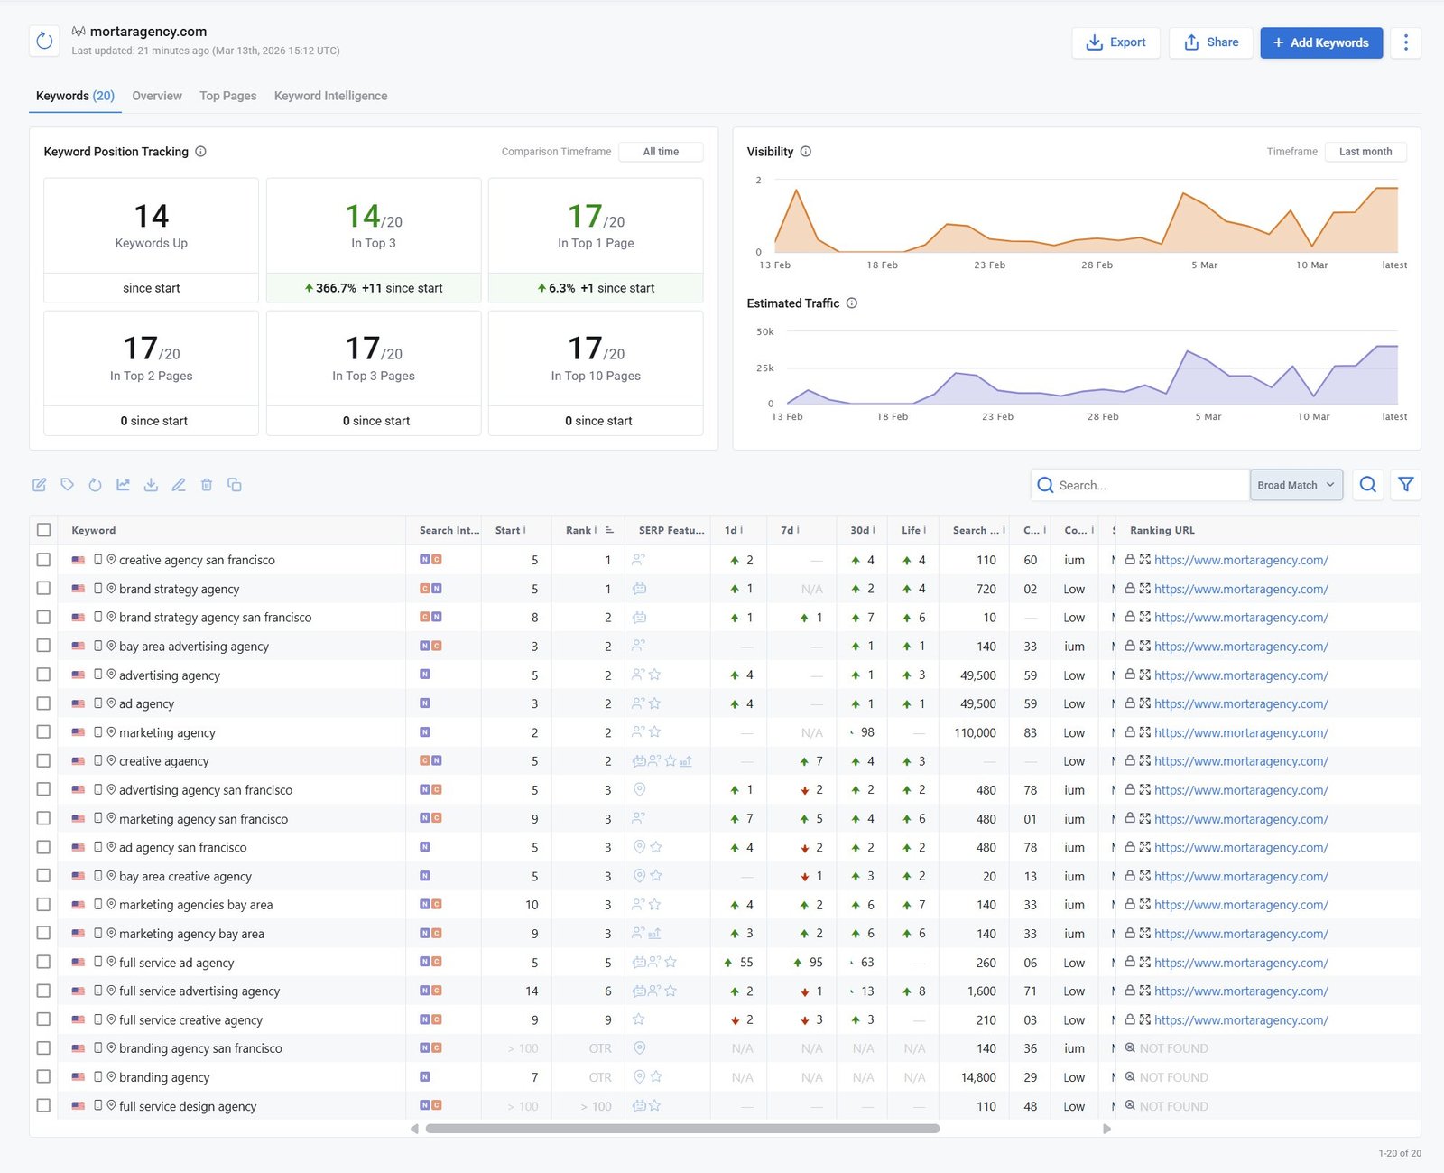
Task: Check the select-all checkbox in the table header
Action: point(43,530)
